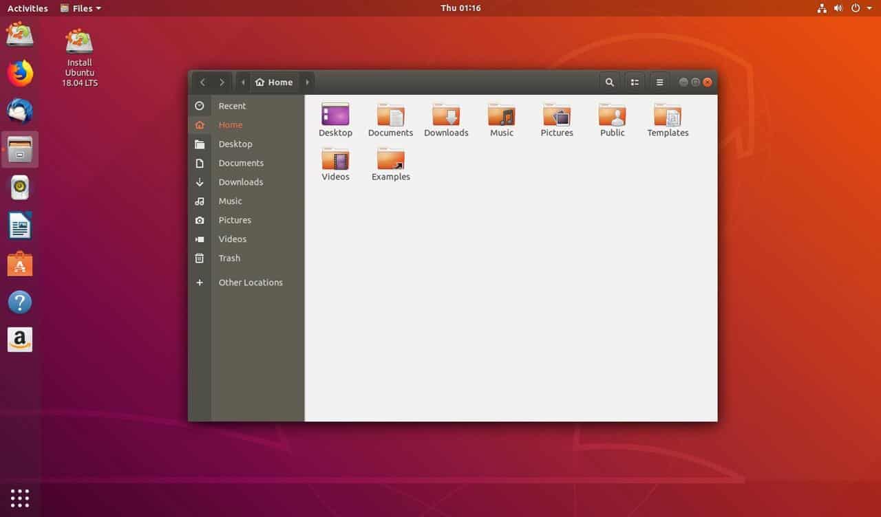This screenshot has width=881, height=517.
Task: Add a place via Other Locations
Action: click(x=251, y=282)
